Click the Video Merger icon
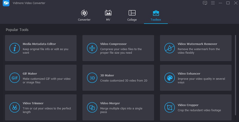Viewport: 239px width, 122px height. (92, 107)
